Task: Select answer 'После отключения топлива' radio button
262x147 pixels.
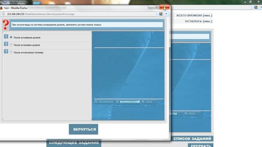Action: click(x=11, y=52)
